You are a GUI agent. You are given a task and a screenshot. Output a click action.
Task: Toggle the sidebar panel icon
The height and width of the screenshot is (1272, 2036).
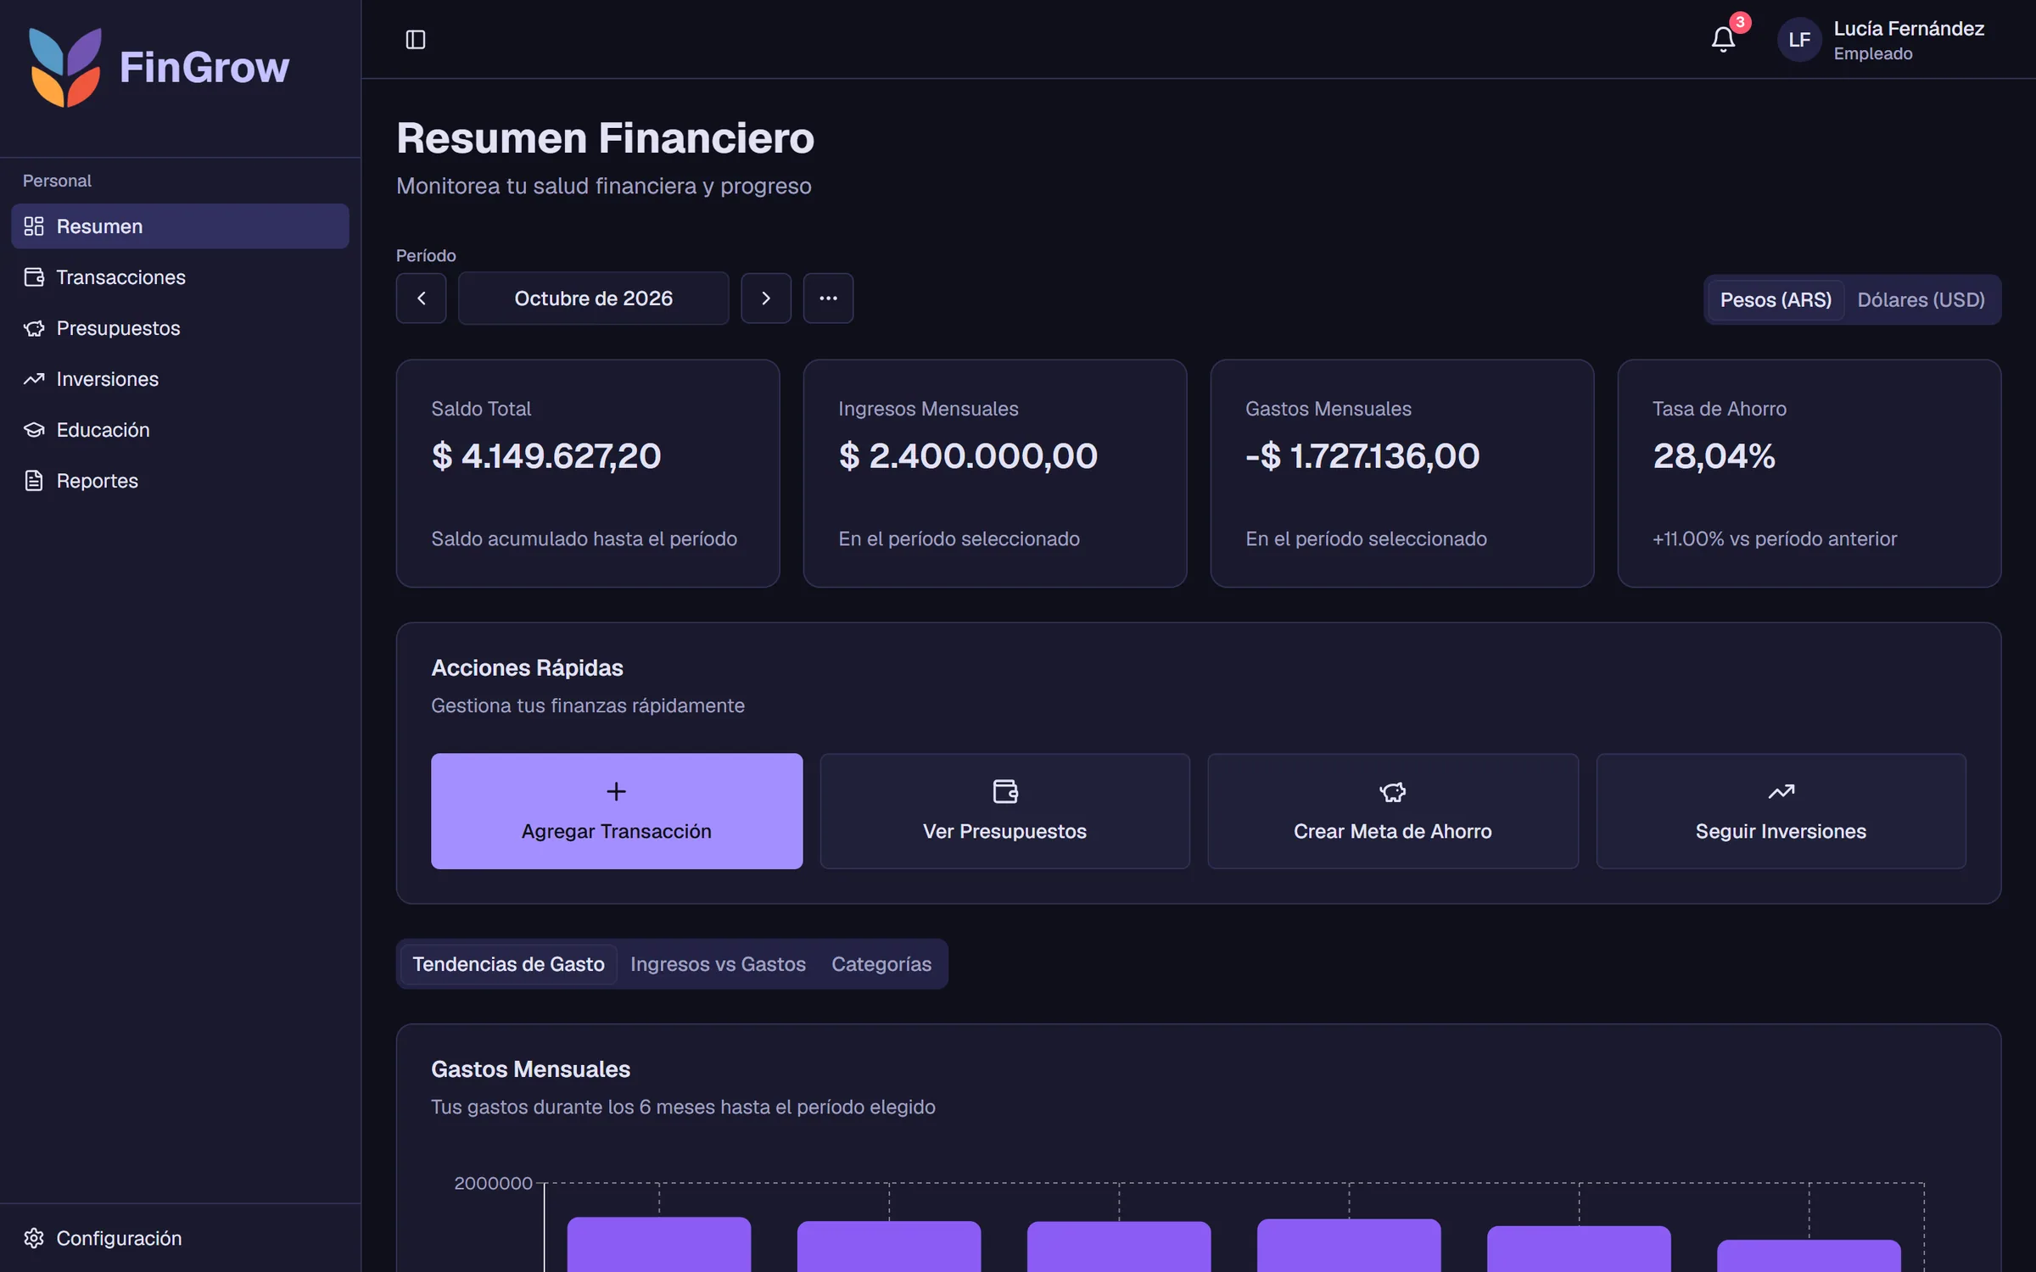point(416,39)
